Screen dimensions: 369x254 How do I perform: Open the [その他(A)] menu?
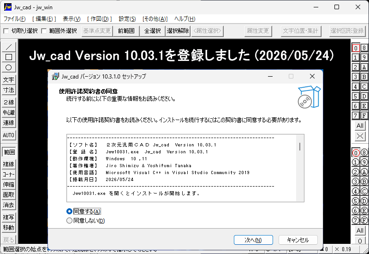click(x=155, y=19)
